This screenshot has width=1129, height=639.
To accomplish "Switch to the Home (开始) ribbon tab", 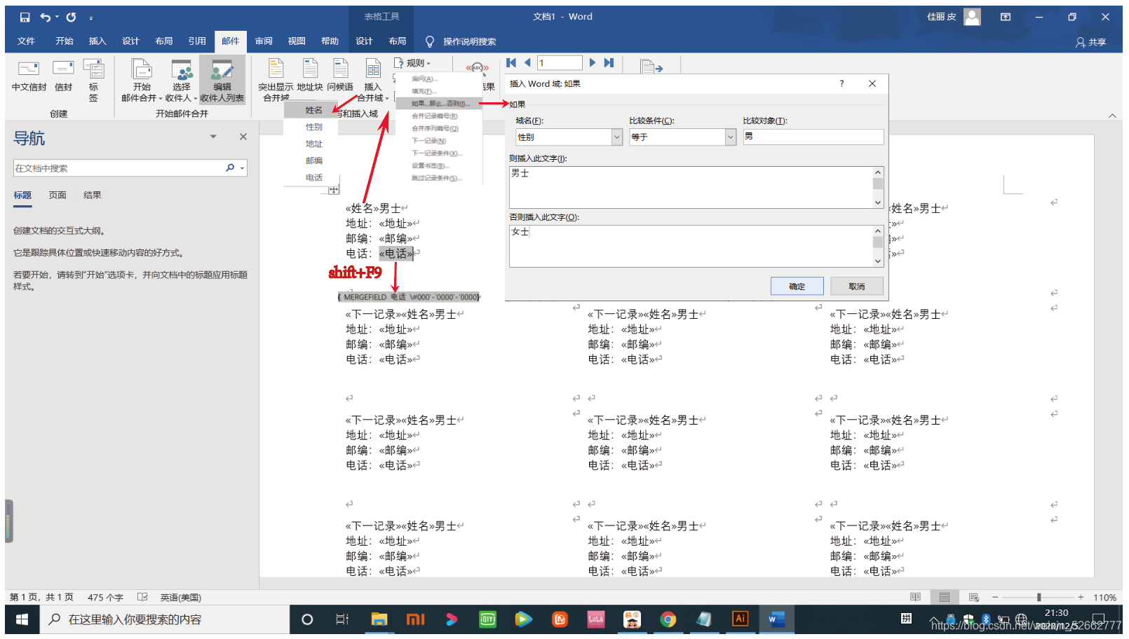I will (x=65, y=41).
